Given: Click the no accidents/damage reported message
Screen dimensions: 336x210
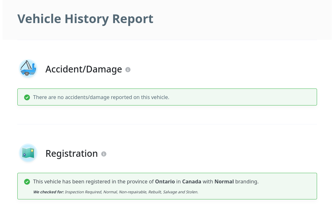Looking at the screenshot, I should pos(101,97).
